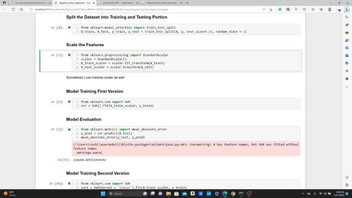
Task: Run the In [40] linear kernel cell
Action: [69, 183]
